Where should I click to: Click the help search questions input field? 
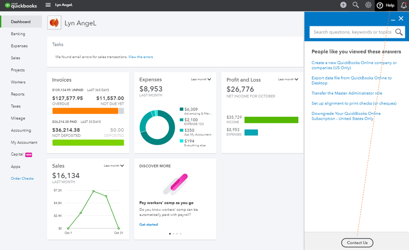point(352,32)
